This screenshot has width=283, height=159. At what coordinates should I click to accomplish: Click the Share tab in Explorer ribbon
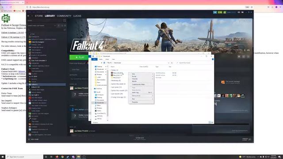tap(107, 59)
